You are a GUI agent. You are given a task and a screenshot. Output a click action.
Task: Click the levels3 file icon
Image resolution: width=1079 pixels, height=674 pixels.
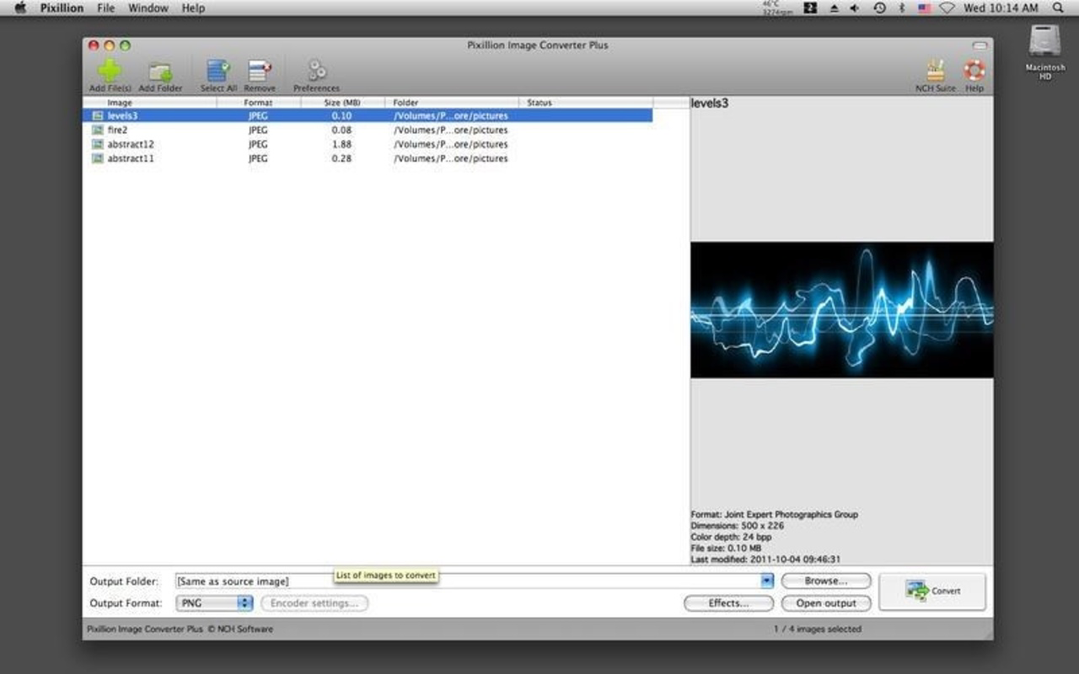coord(98,115)
